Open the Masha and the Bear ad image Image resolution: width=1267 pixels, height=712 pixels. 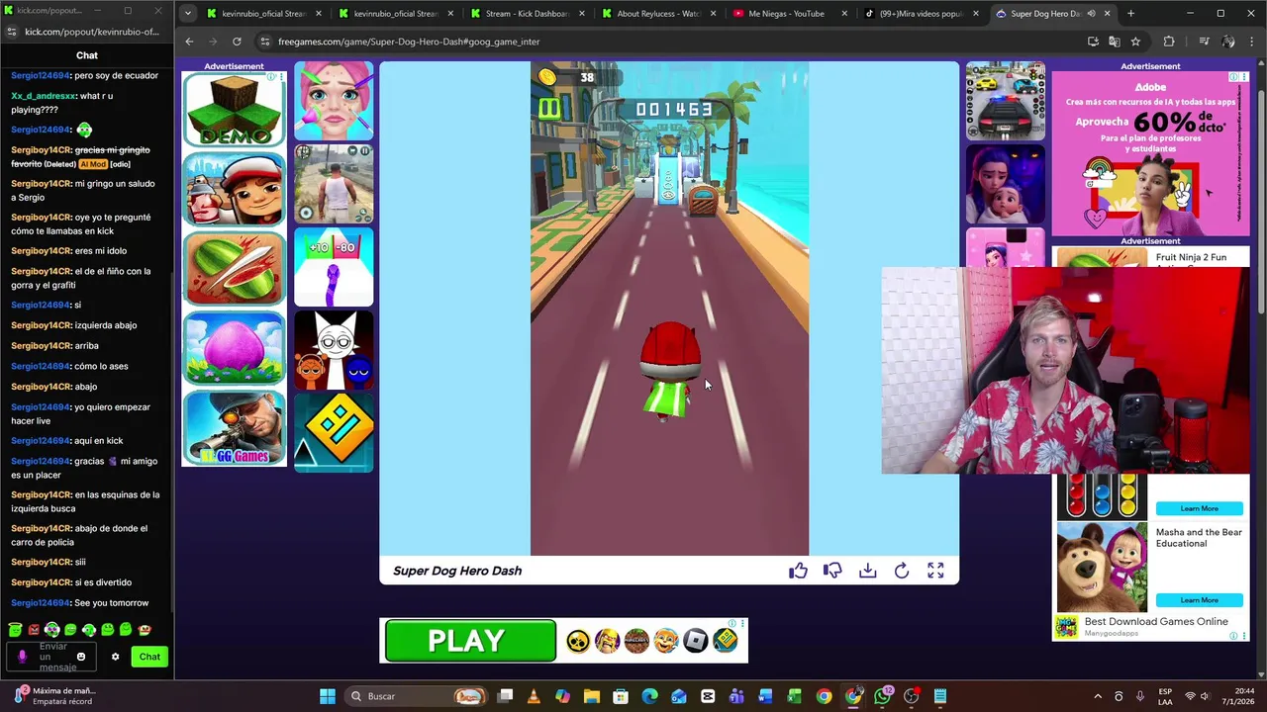1102,567
